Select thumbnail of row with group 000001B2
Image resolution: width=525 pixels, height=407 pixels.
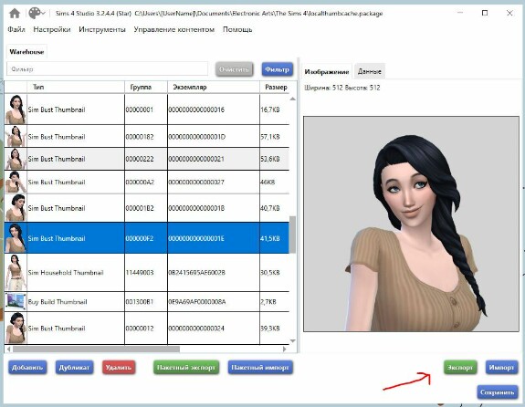[16, 207]
